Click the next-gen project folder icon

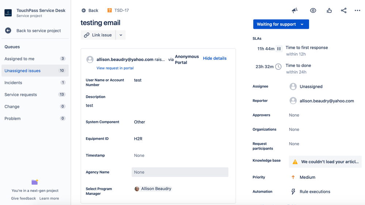click(x=35, y=182)
